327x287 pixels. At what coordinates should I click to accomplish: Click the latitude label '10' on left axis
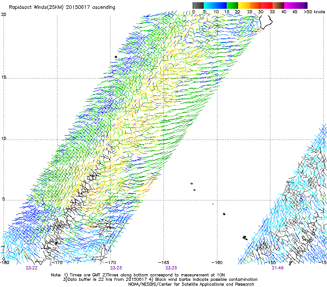pyautogui.click(x=4, y=139)
